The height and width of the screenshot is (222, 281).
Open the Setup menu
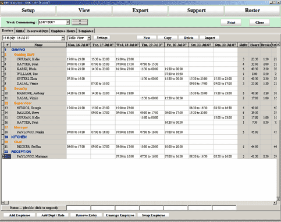point(28,10)
